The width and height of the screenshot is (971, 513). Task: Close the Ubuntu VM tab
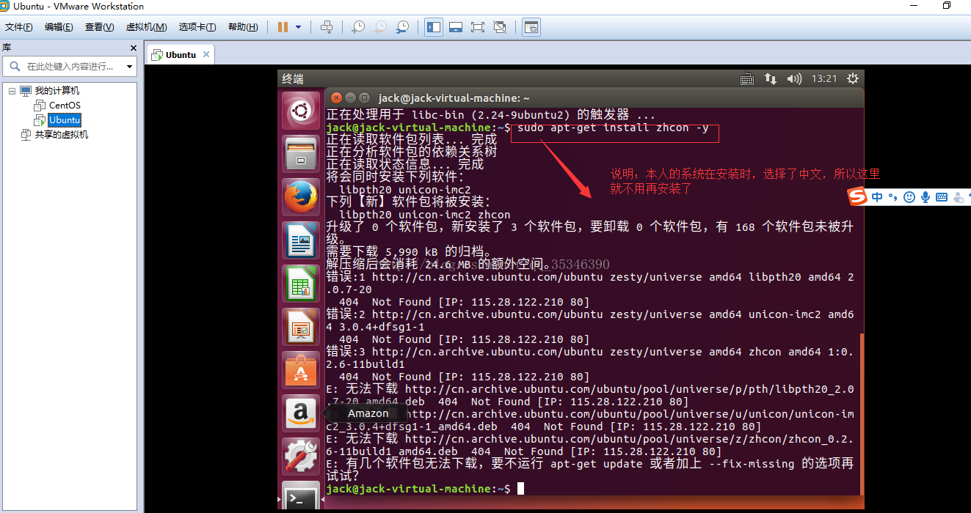pos(206,54)
